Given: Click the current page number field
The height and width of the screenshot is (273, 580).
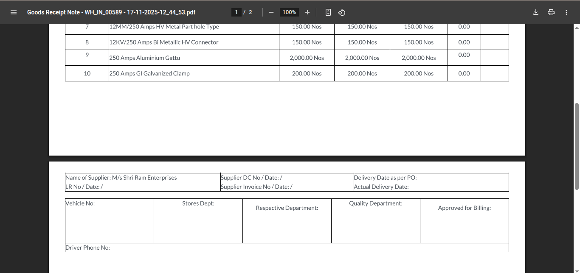Looking at the screenshot, I should (236, 12).
